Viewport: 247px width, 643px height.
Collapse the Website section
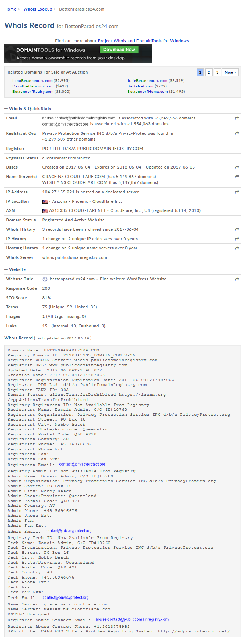[x=6, y=269]
